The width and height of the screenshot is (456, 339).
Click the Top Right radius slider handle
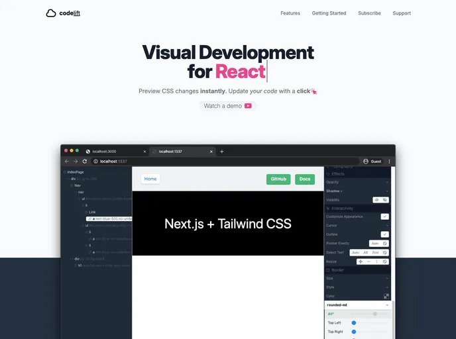354,332
